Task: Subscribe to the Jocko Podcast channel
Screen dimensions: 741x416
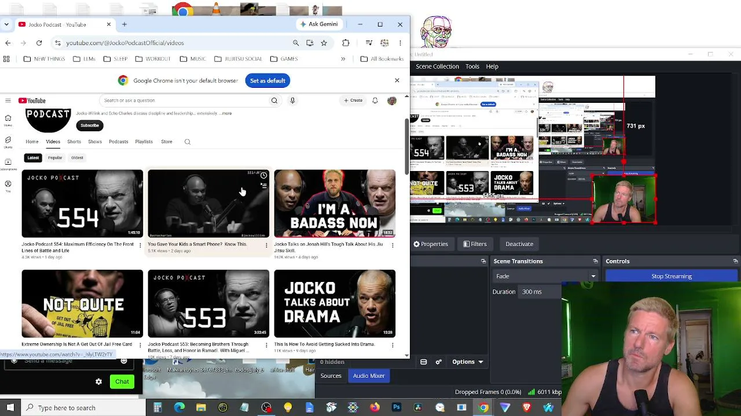Action: click(x=90, y=125)
